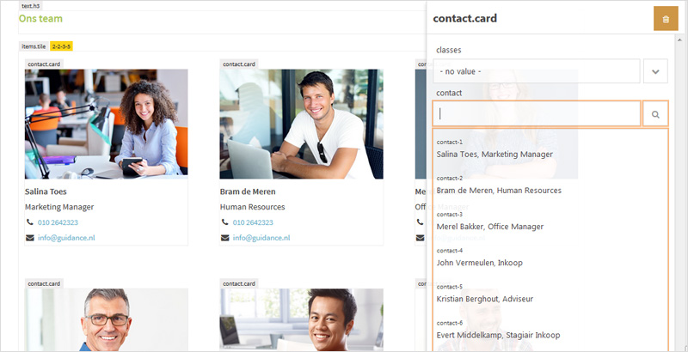Viewport: 688px width, 352px height.
Task: Open the classes '- no value -' combo box
Action: (537, 71)
